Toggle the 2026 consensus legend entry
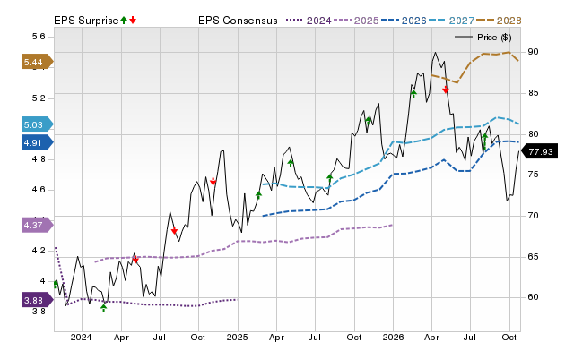The width and height of the screenshot is (574, 342). pos(404,21)
